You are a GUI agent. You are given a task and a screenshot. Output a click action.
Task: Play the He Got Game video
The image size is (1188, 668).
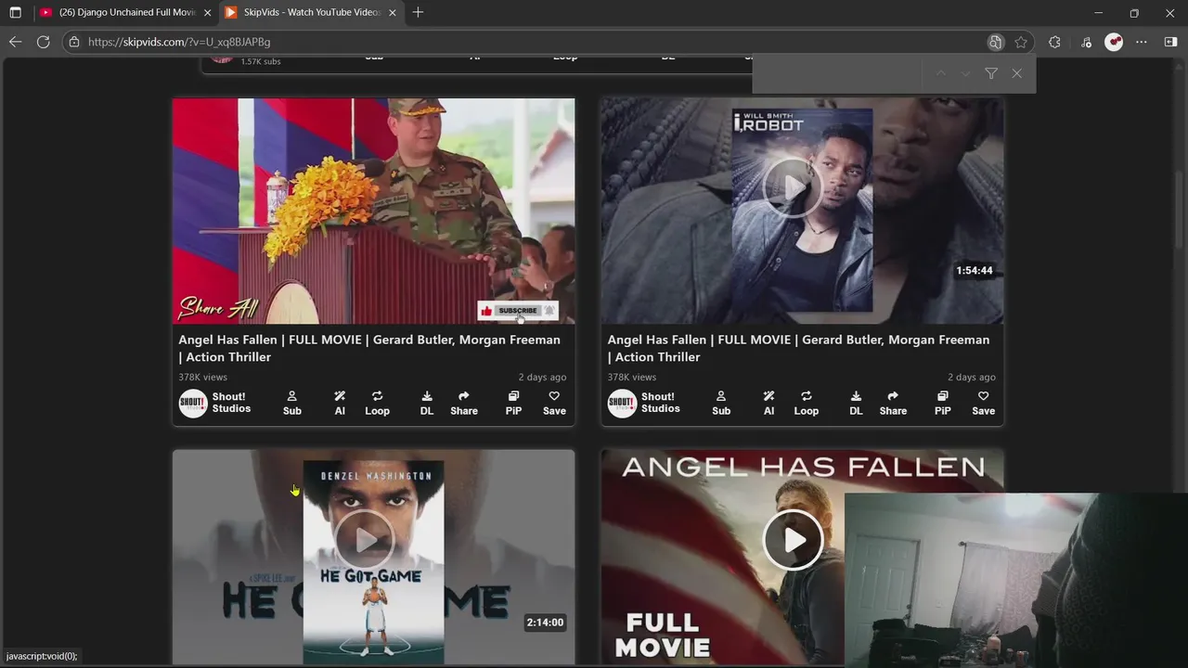tap(364, 539)
